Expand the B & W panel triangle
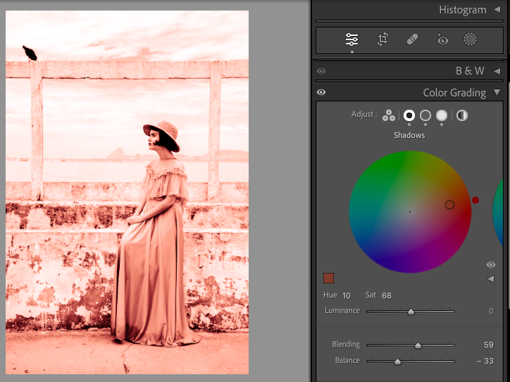 pos(497,71)
